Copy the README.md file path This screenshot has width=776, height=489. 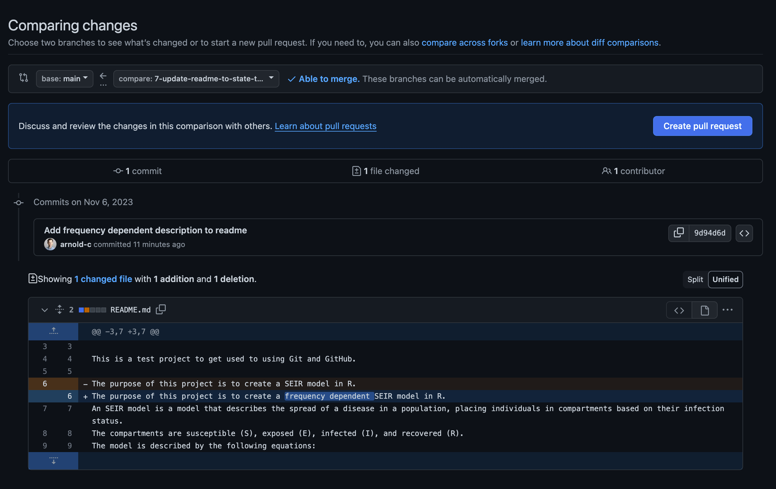pos(161,310)
